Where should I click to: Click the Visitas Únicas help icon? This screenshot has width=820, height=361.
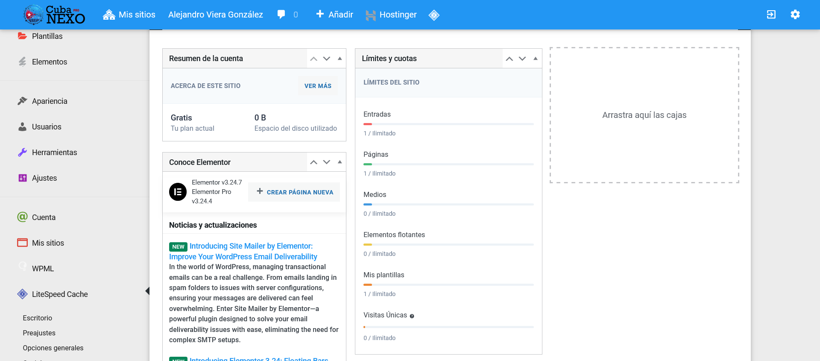pos(412,316)
